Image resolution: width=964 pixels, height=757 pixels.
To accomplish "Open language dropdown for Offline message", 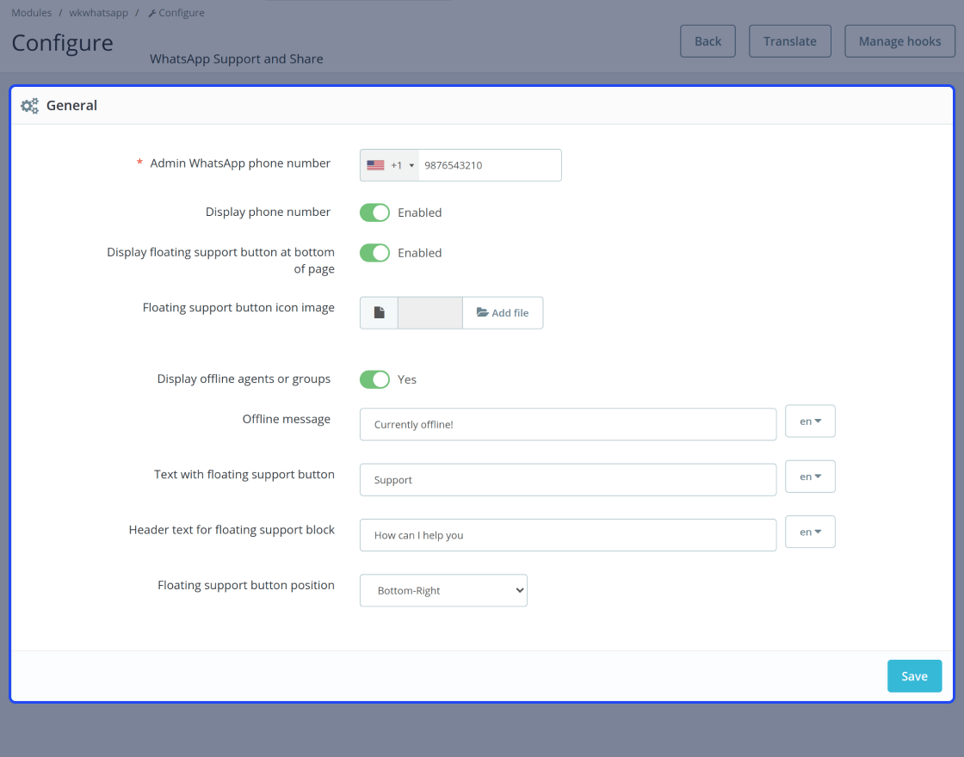I will (810, 421).
